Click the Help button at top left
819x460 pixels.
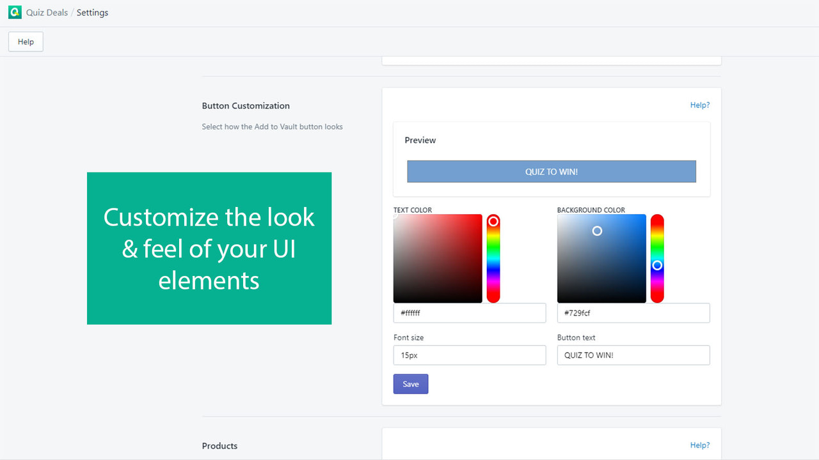25,41
